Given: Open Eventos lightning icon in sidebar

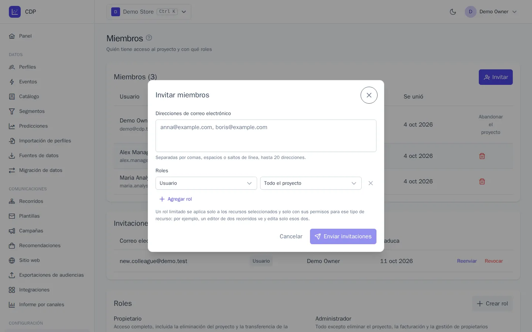Looking at the screenshot, I should point(12,82).
